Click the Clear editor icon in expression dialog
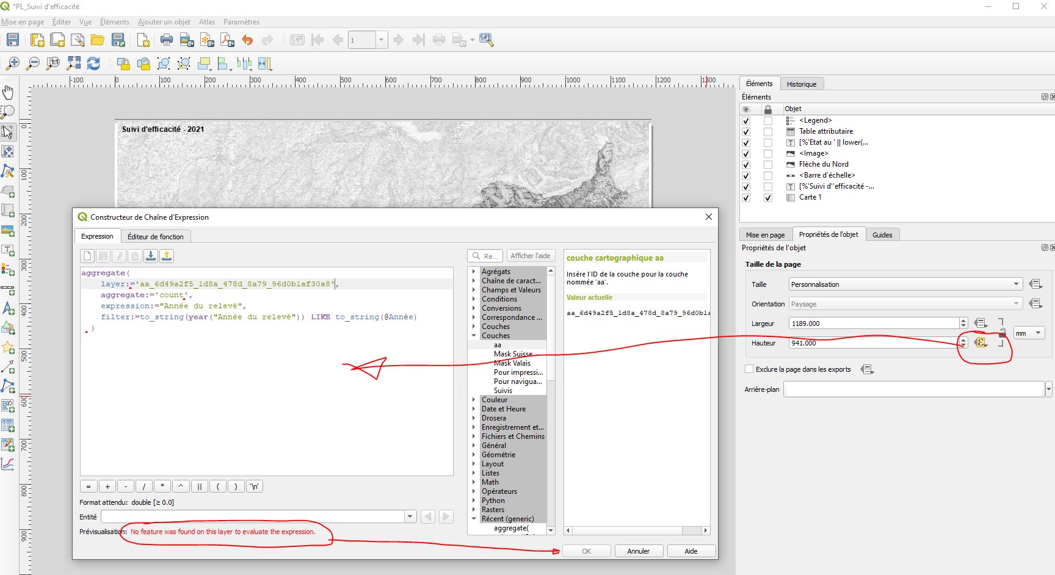 click(87, 256)
